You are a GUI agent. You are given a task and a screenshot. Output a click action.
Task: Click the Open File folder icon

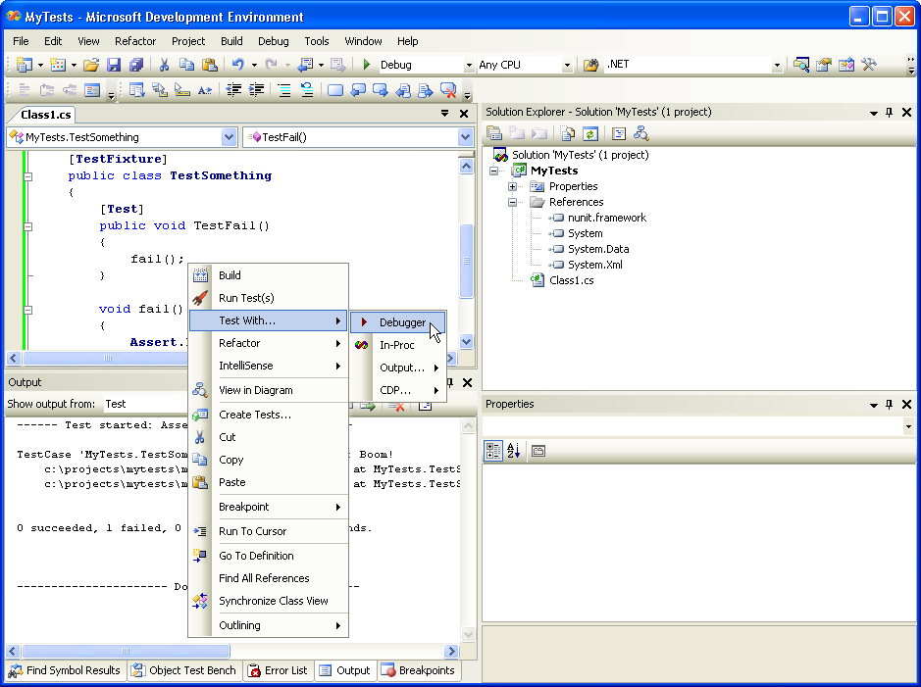tap(91, 65)
